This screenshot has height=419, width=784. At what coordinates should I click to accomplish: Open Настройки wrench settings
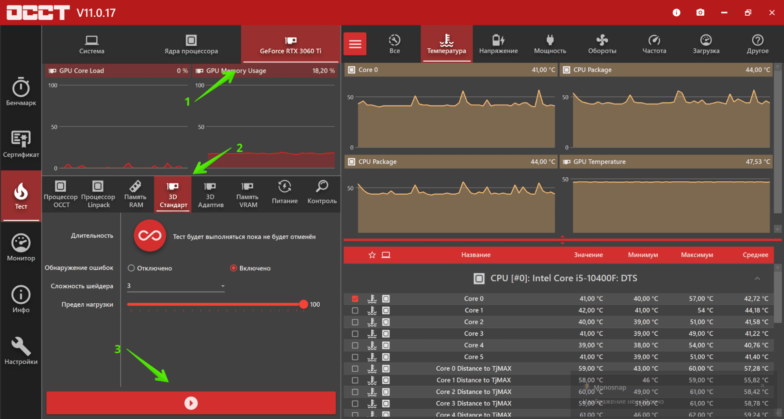pos(21,351)
